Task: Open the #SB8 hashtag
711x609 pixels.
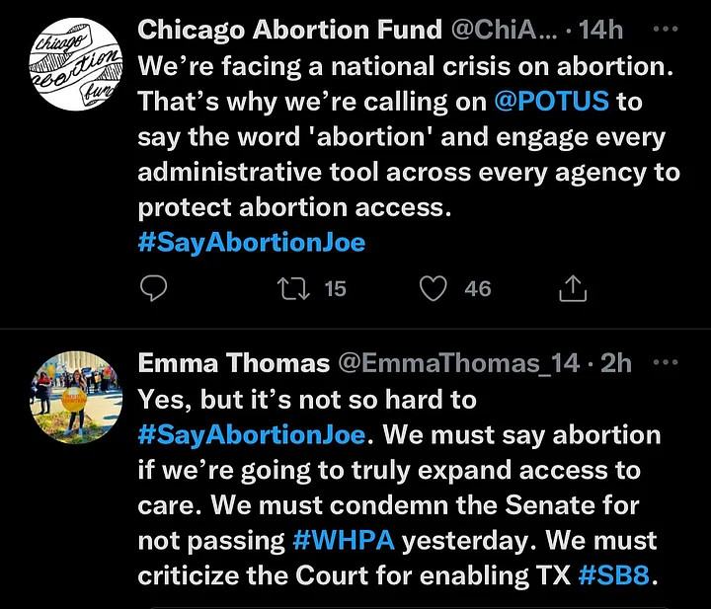Action: tap(614, 575)
